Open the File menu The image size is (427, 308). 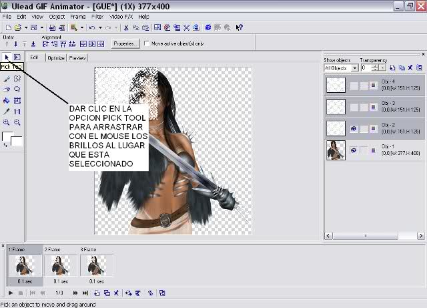point(7,17)
